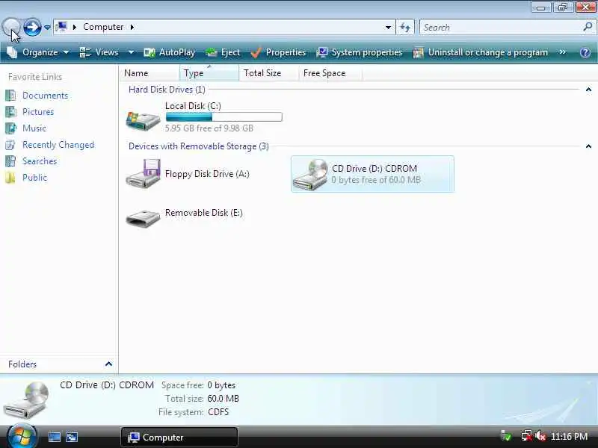This screenshot has width=598, height=448.
Task: Select the Floppy Disk Drive (A:) icon
Action: coord(143,174)
